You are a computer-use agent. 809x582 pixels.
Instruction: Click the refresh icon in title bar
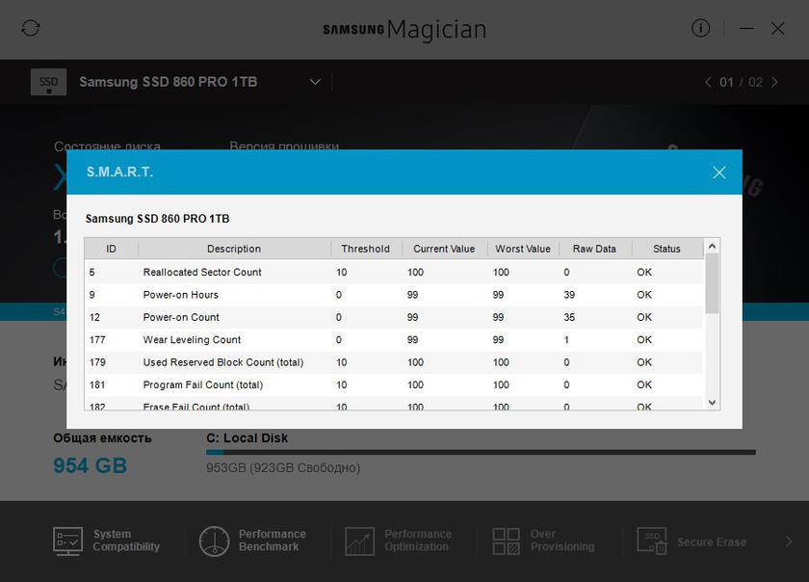click(x=31, y=28)
